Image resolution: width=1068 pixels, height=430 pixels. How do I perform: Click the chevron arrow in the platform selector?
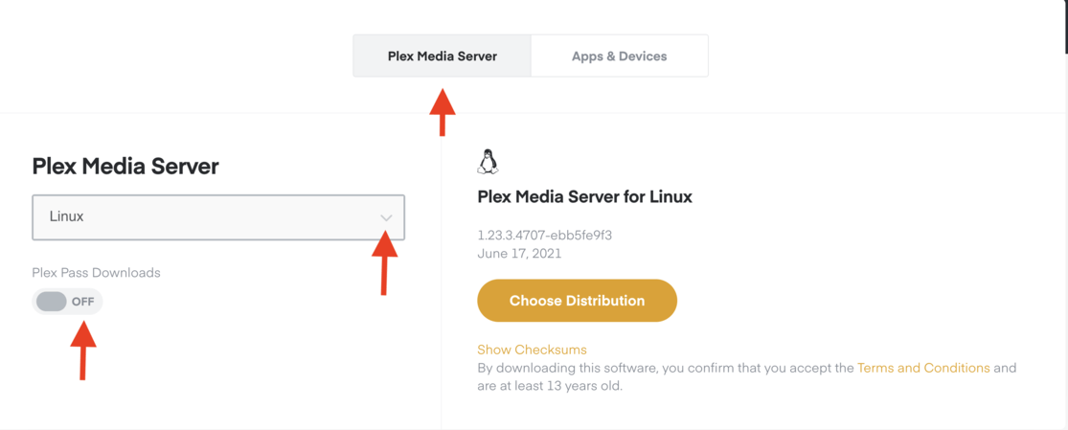click(x=386, y=217)
